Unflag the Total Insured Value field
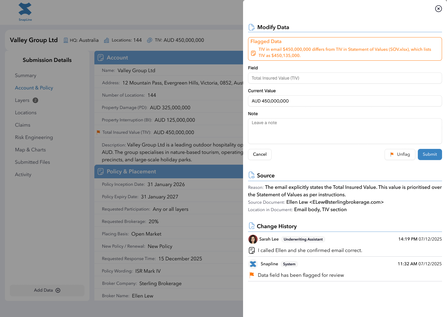447x317 pixels. [x=400, y=154]
